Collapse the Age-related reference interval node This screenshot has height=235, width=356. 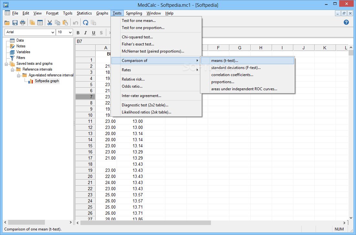19,76
